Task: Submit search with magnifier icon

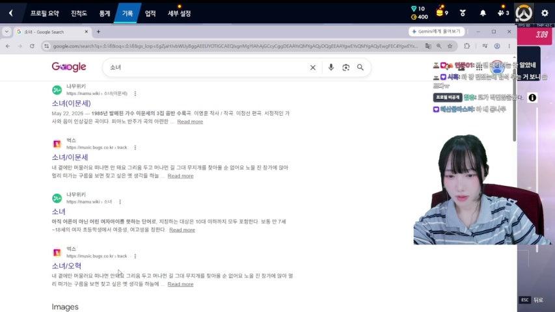Action: (x=360, y=67)
